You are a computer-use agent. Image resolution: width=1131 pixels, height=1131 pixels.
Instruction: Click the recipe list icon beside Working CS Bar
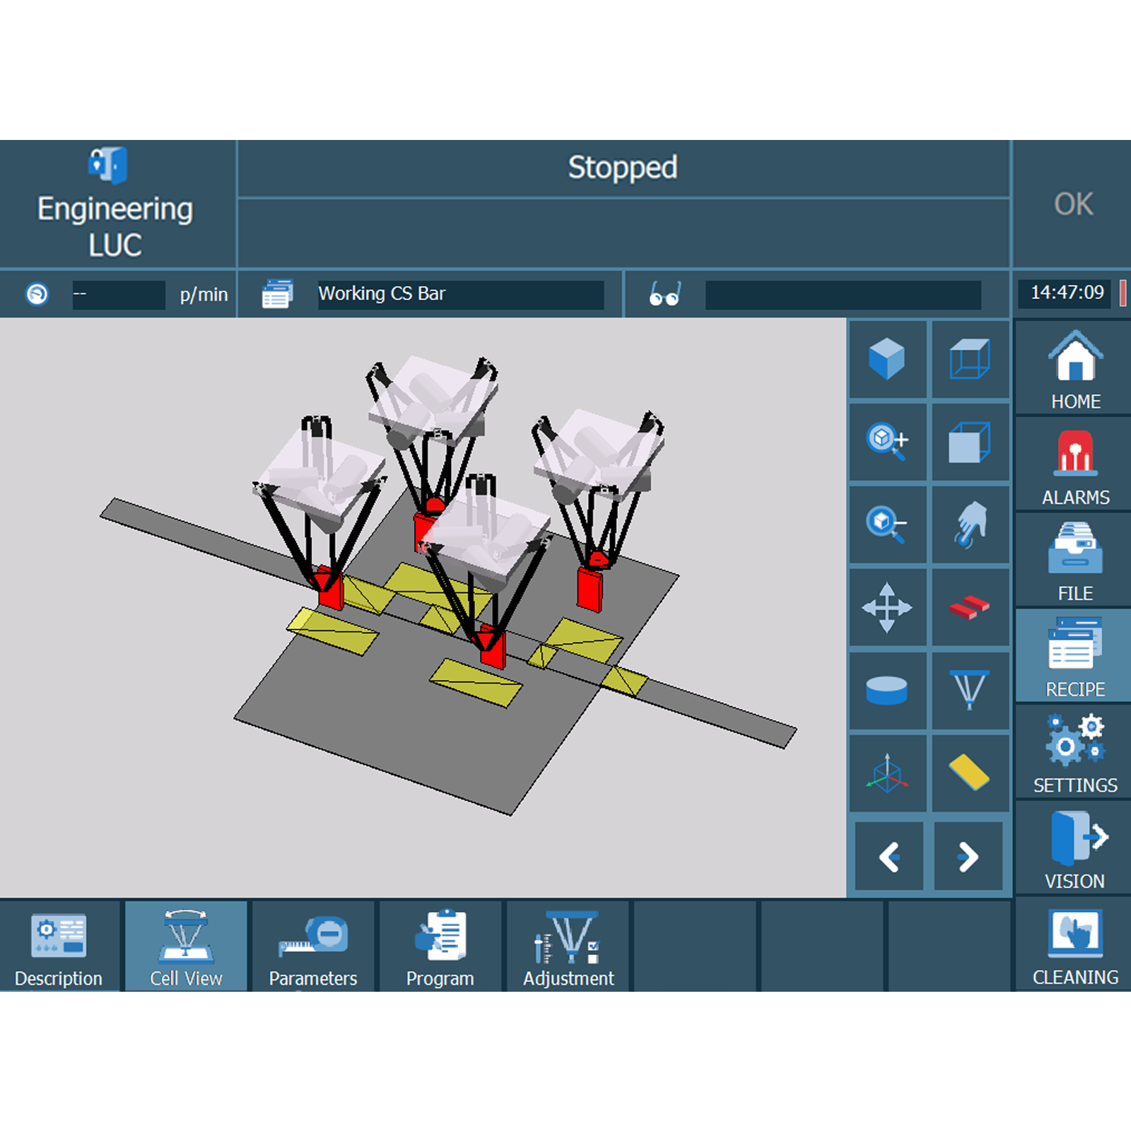coord(277,294)
